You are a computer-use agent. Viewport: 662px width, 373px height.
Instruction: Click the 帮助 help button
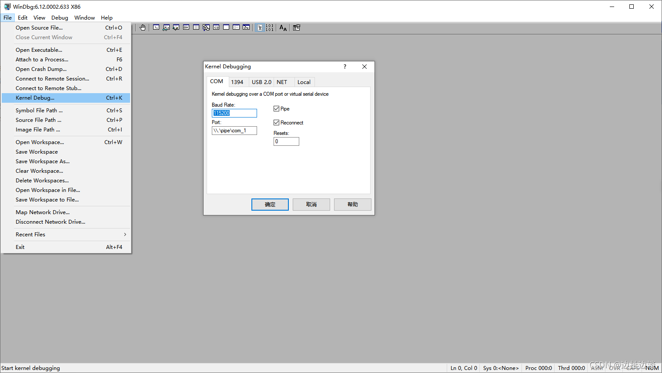pos(353,205)
